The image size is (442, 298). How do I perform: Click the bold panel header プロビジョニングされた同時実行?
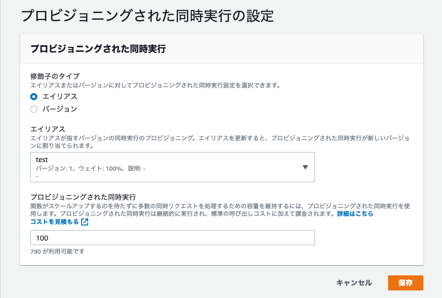point(98,49)
